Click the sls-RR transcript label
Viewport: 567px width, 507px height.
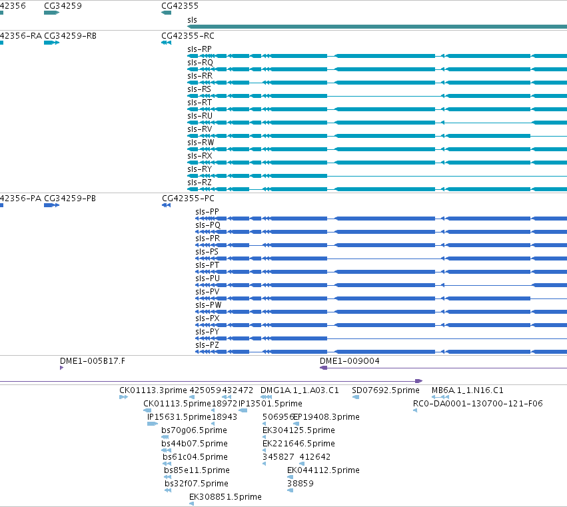[200, 76]
